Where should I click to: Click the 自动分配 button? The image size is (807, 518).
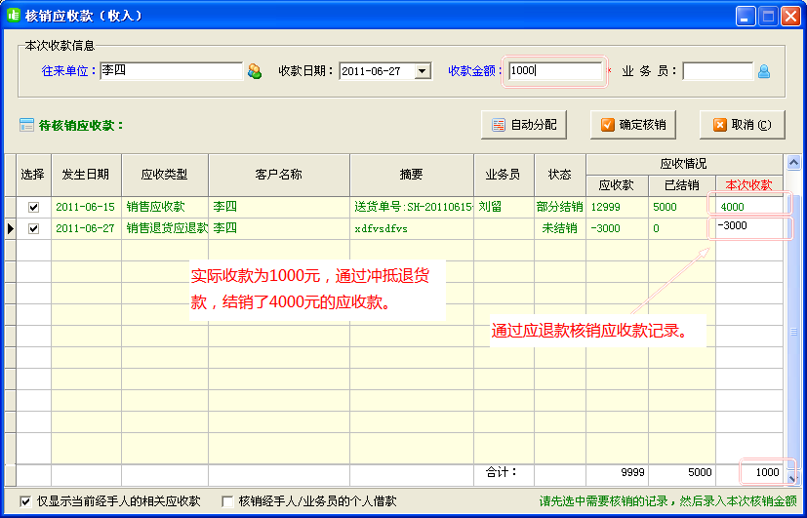click(x=524, y=125)
